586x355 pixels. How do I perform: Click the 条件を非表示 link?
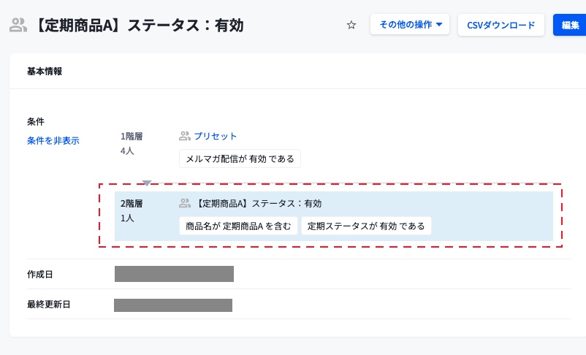coord(53,141)
